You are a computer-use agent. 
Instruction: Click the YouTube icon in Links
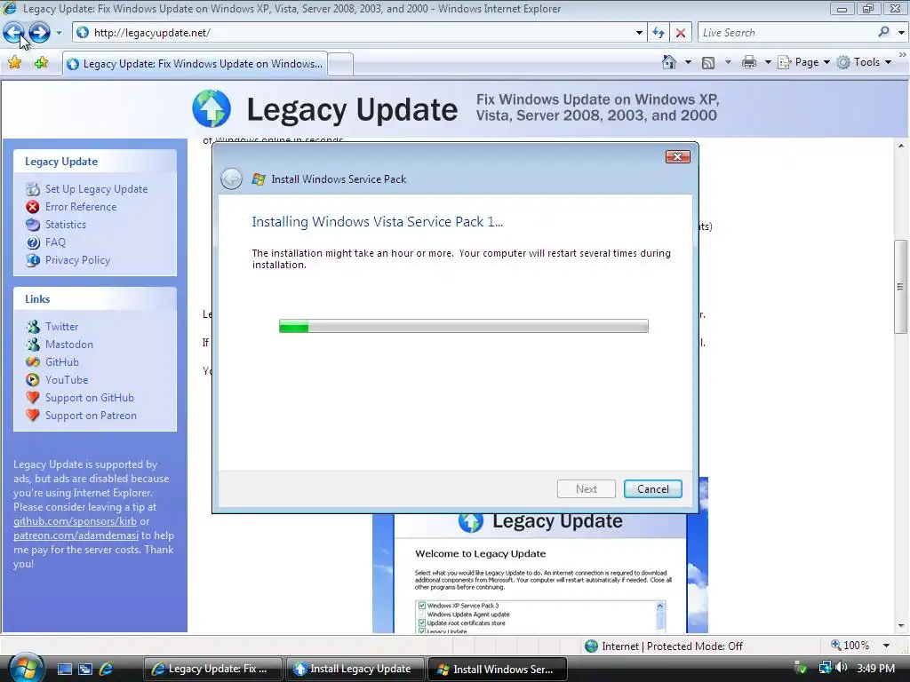click(x=33, y=380)
